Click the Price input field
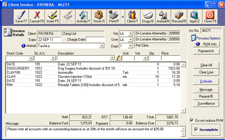The height and width of the screenshot is (140, 225). 170,58
